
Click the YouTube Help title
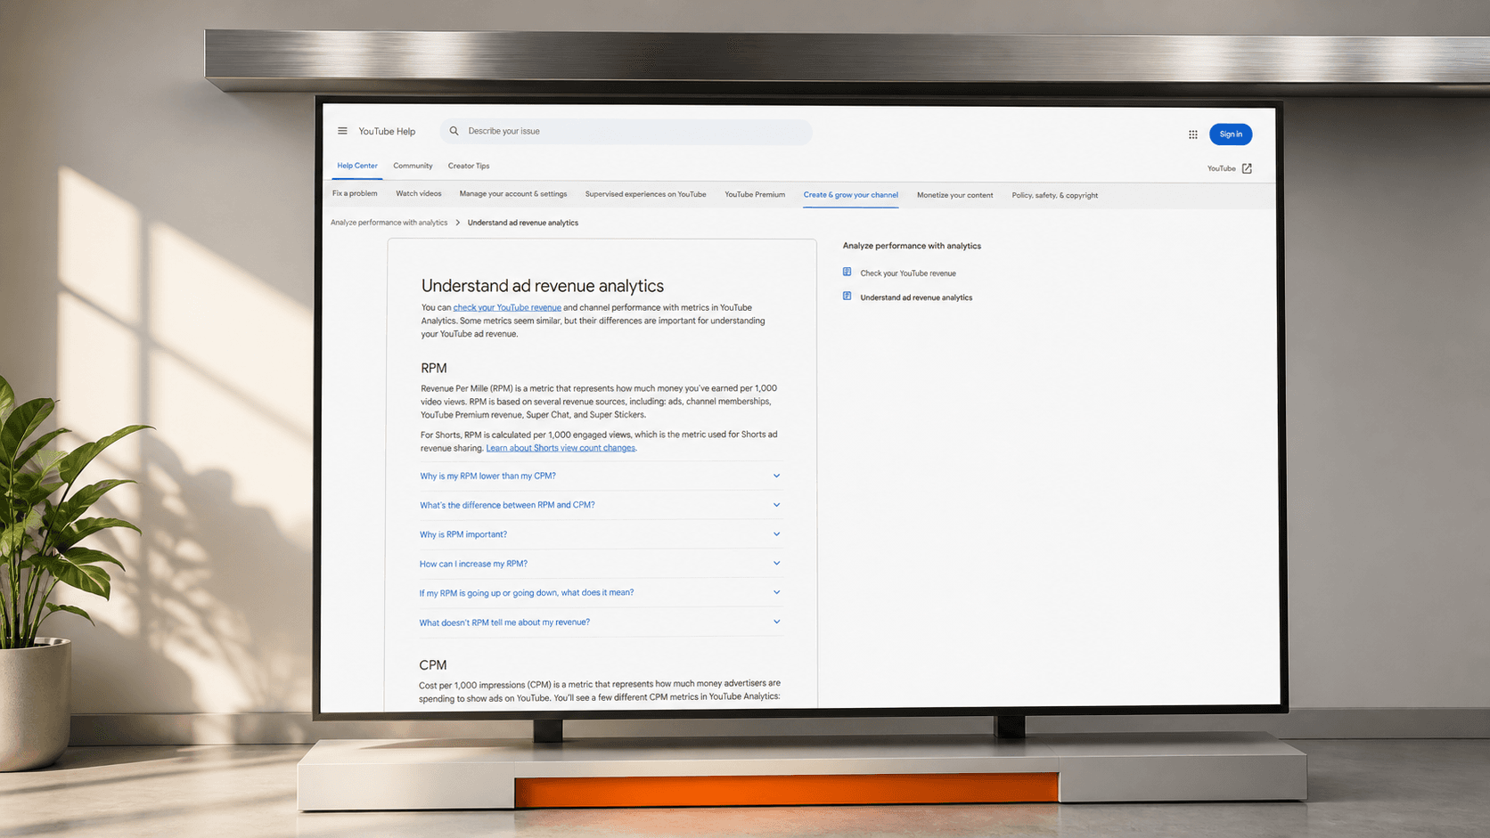point(387,131)
